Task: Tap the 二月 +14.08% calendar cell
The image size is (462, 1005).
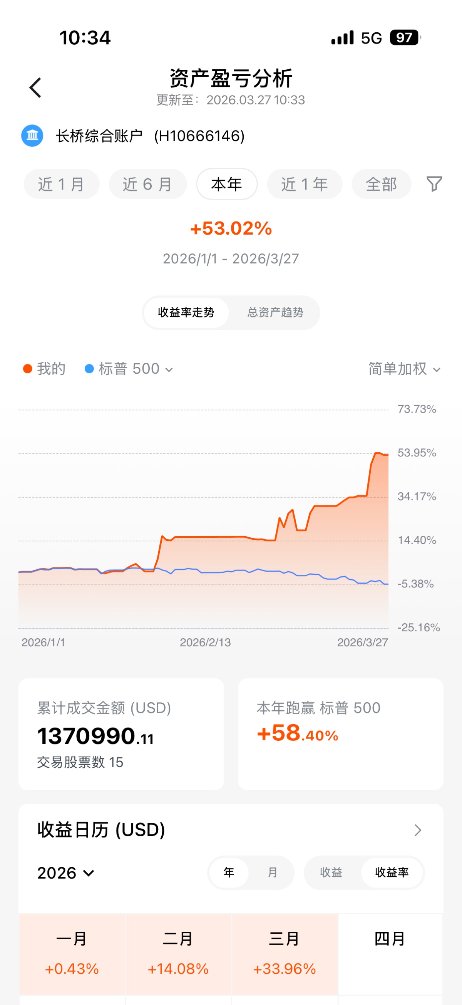Action: (178, 954)
